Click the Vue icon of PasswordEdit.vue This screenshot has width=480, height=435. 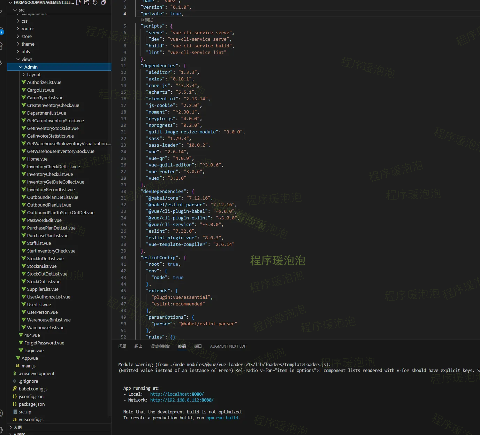pyautogui.click(x=24, y=220)
